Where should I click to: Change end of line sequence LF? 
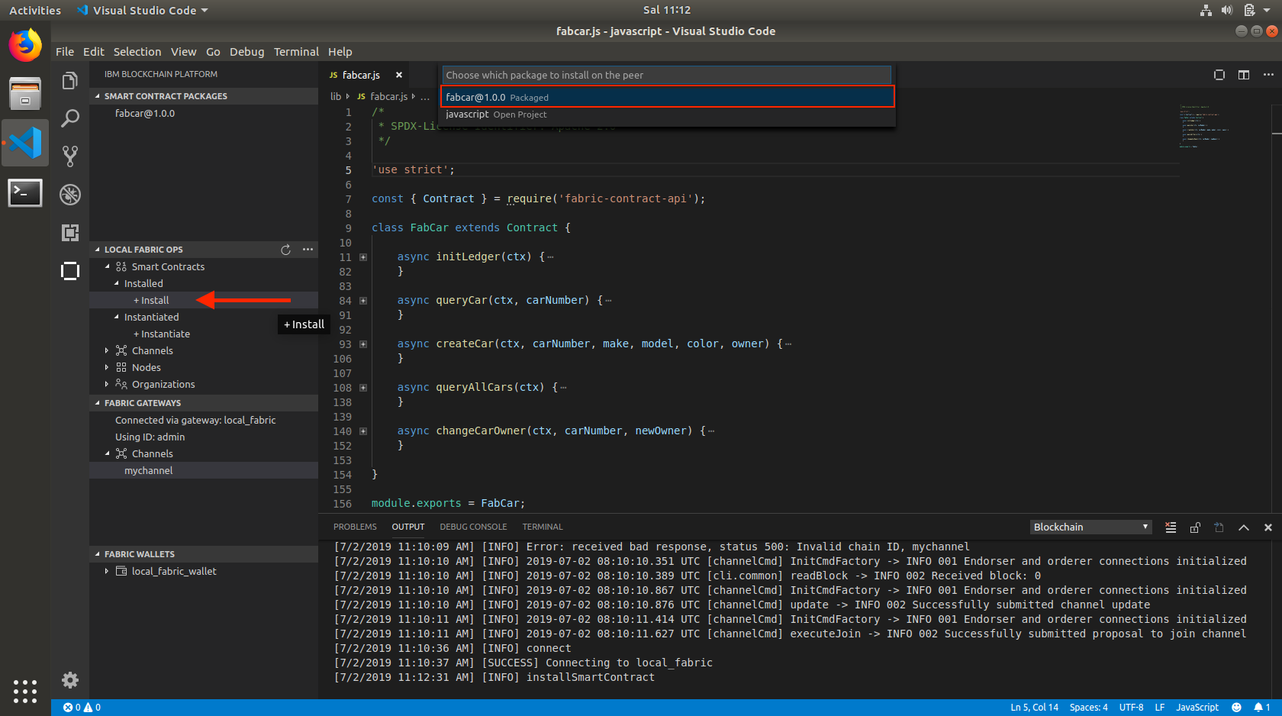(1159, 708)
